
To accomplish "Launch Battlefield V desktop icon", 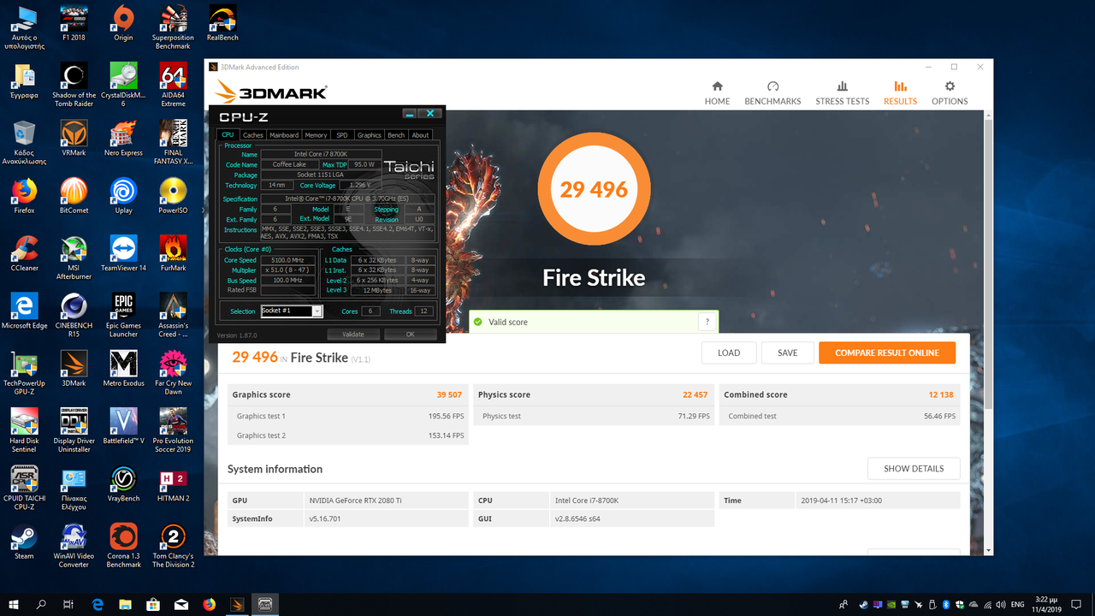I will (123, 426).
